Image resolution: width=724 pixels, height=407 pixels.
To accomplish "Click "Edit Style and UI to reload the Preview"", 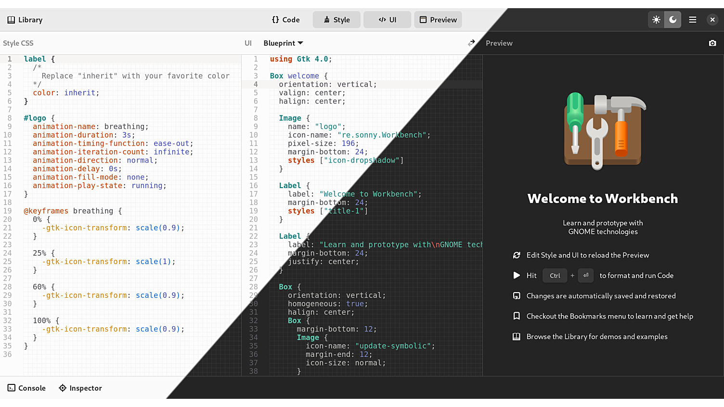I will 588,255.
